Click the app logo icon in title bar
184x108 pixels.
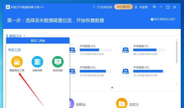click(x=8, y=7)
